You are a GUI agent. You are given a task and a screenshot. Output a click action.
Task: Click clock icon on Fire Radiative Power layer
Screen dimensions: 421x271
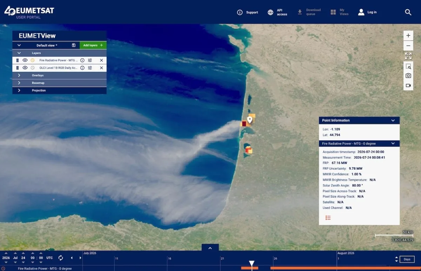point(33,60)
